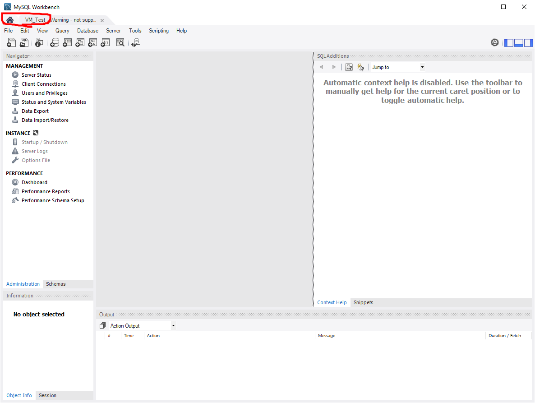The image size is (535, 403).
Task: Create a new schema icon
Action: (55, 43)
